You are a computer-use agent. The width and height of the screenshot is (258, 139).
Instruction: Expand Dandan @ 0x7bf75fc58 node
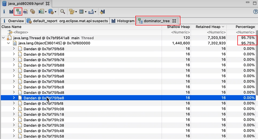coord(14,136)
